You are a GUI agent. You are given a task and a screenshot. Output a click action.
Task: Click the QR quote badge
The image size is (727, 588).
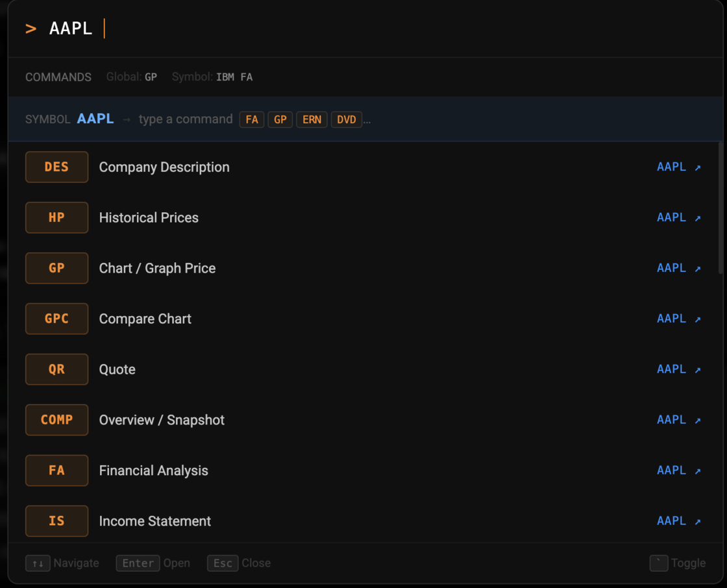click(56, 369)
